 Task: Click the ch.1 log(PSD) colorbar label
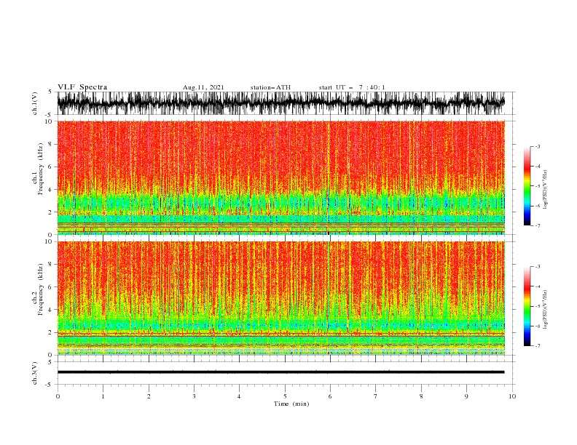545,190
